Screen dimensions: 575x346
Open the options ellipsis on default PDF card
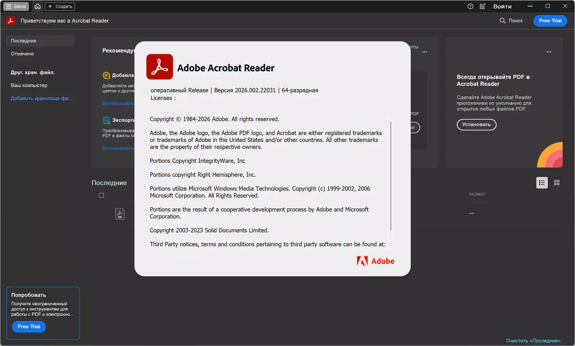point(549,52)
